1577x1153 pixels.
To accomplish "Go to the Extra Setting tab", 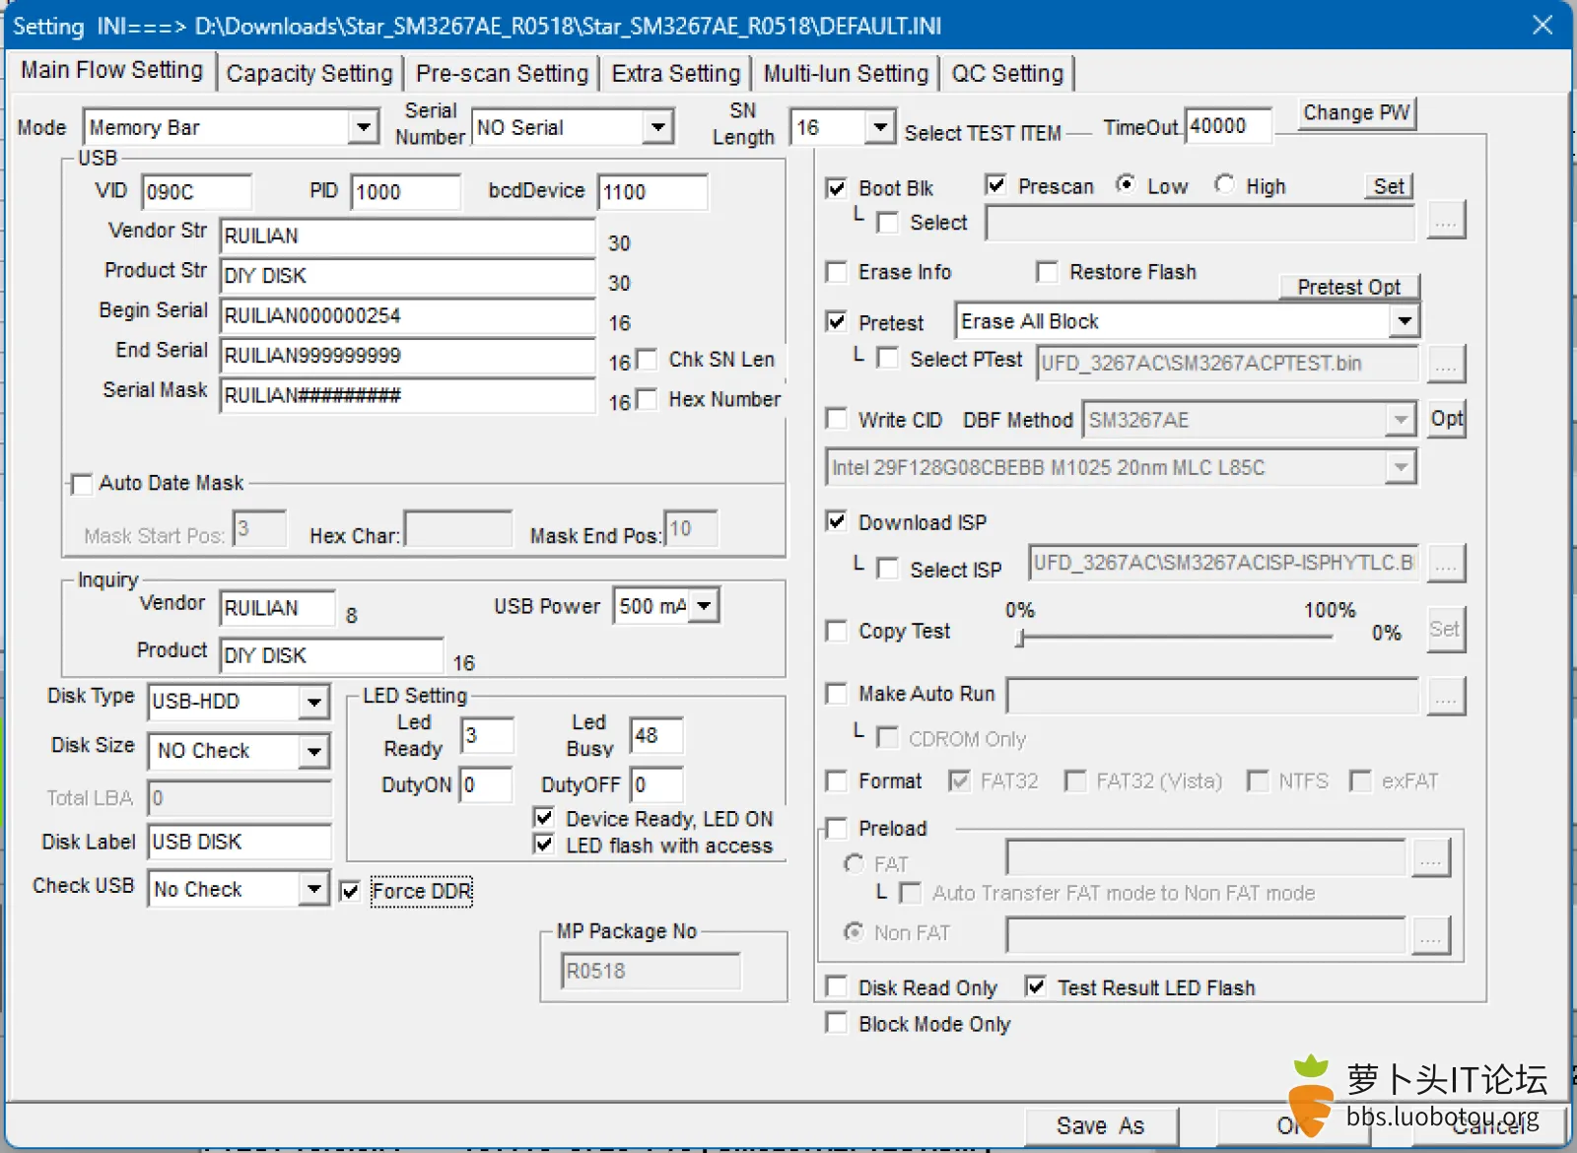I will coord(675,74).
